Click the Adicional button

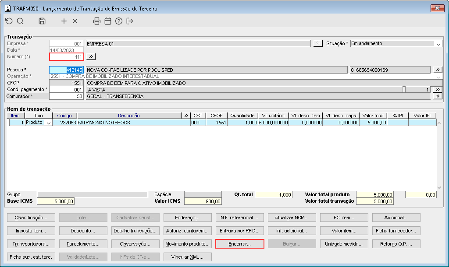coord(396,218)
